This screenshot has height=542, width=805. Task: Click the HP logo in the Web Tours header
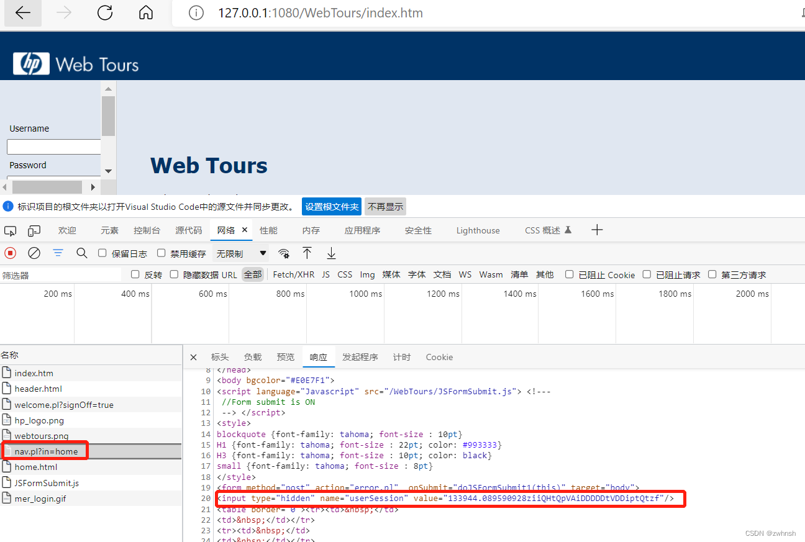point(31,64)
